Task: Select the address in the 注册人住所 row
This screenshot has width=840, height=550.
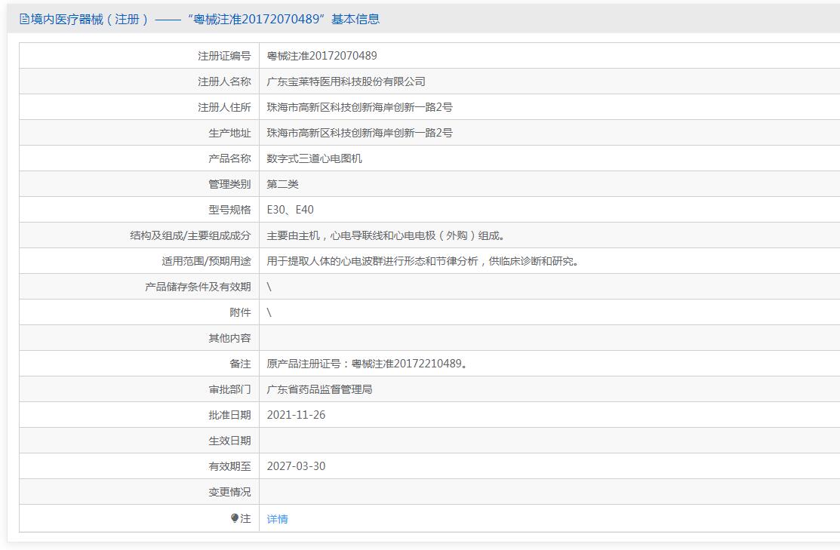Action: pos(359,107)
